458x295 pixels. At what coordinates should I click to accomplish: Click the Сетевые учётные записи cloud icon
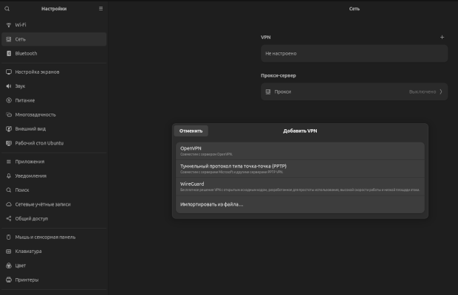[x=9, y=204]
